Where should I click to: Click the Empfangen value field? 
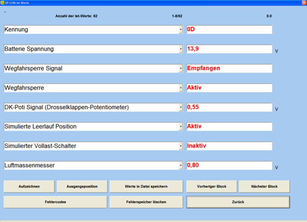229,69
